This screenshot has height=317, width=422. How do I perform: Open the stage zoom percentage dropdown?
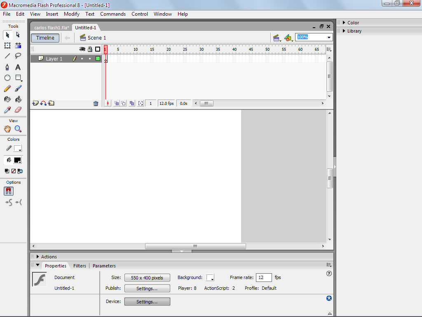[329, 38]
